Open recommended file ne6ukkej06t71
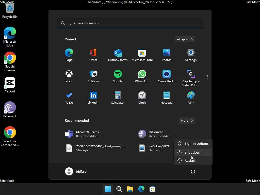 155,148
